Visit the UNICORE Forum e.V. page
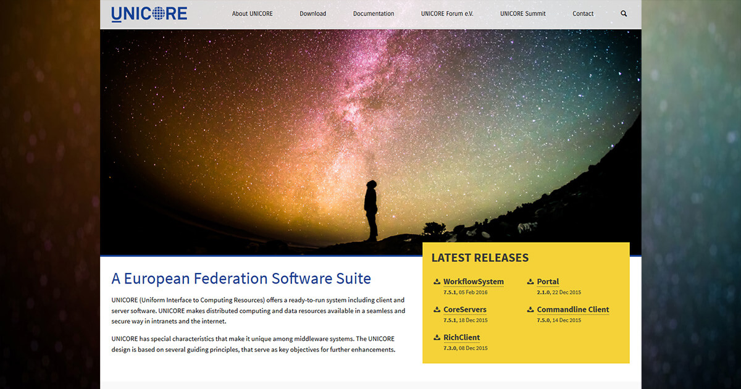Image resolution: width=741 pixels, height=389 pixels. click(446, 13)
